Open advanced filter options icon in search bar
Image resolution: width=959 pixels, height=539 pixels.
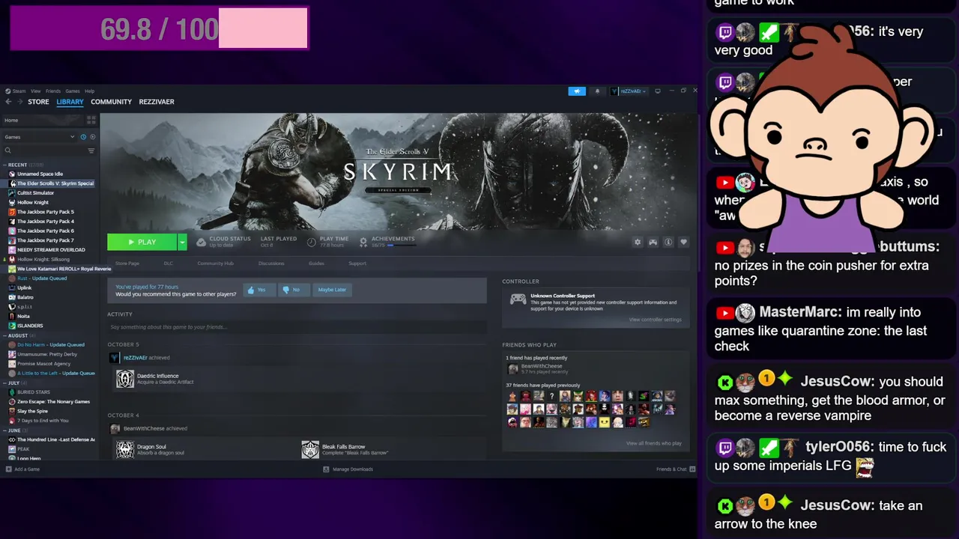91,150
